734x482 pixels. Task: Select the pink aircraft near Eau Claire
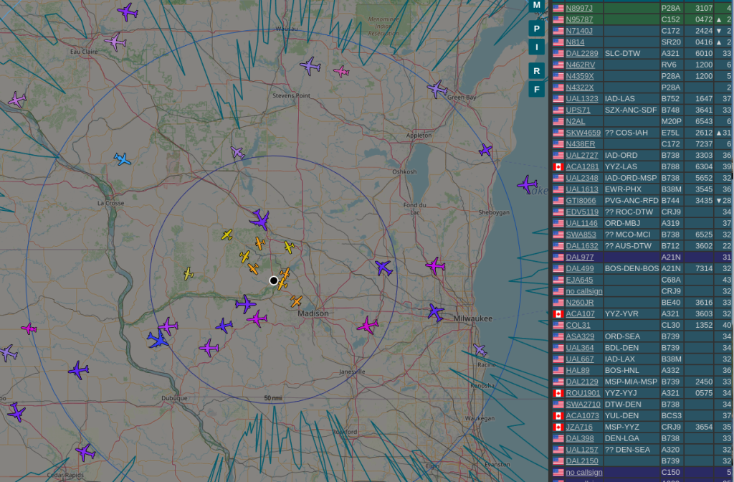coord(115,42)
